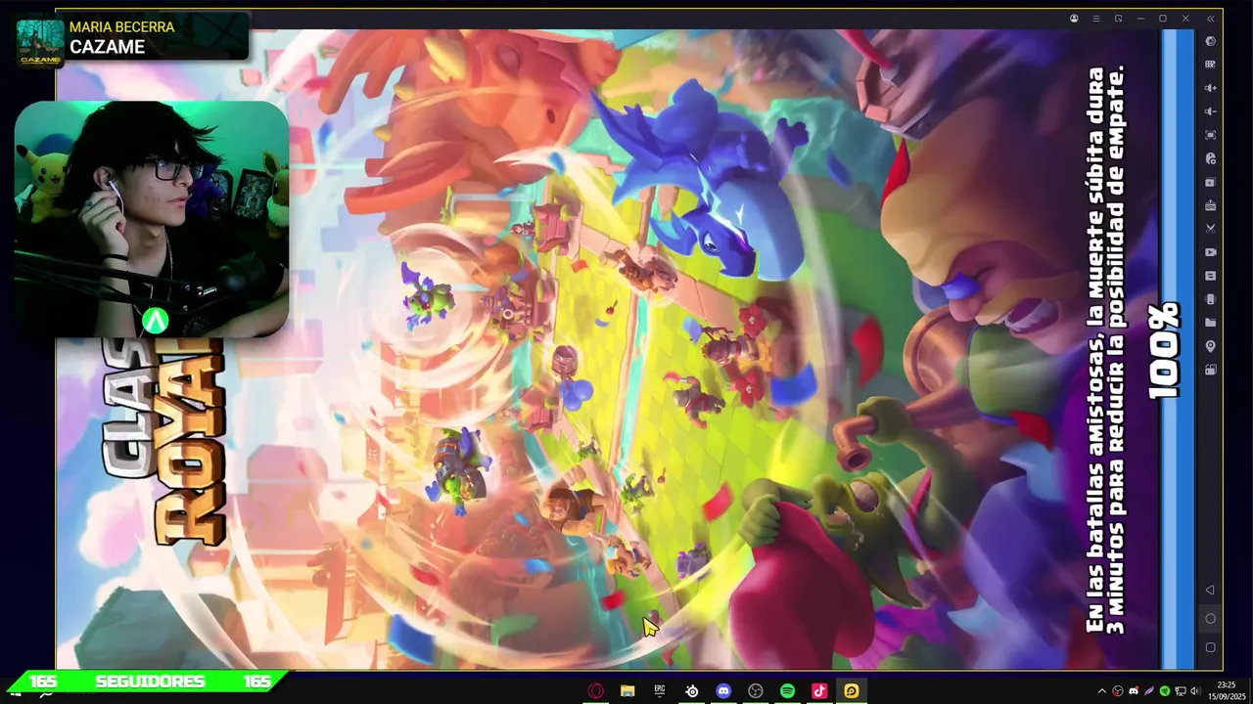Open the operation recorder sidebar icon
Viewport: 1253px width, 704px height.
(1211, 276)
